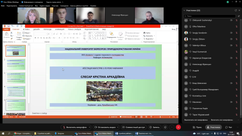This screenshot has width=242, height=136.
Task: Switch to ВСТАВКА ribbon tab
Action: [26, 29]
